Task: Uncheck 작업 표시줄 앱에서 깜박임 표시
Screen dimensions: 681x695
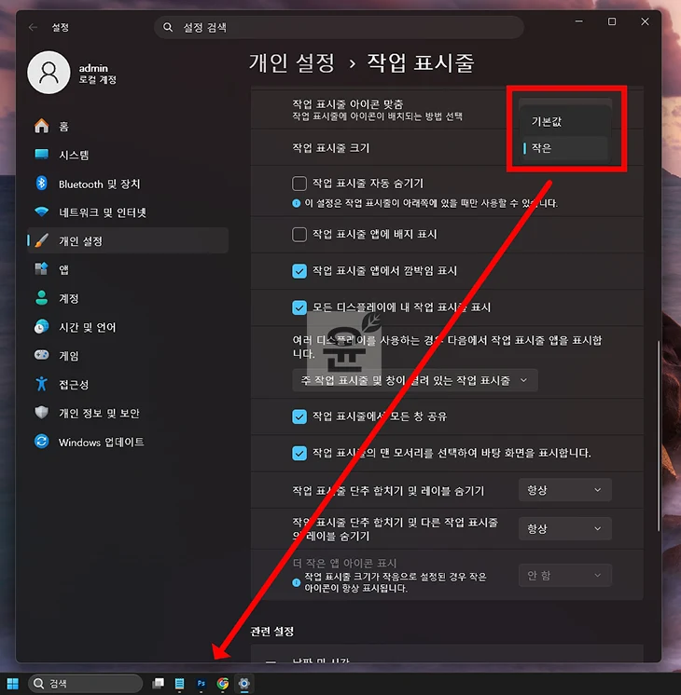Action: (299, 271)
